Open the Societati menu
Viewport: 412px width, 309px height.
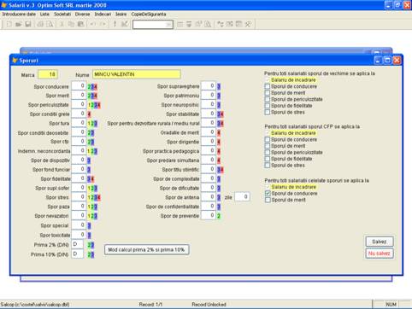[62, 14]
